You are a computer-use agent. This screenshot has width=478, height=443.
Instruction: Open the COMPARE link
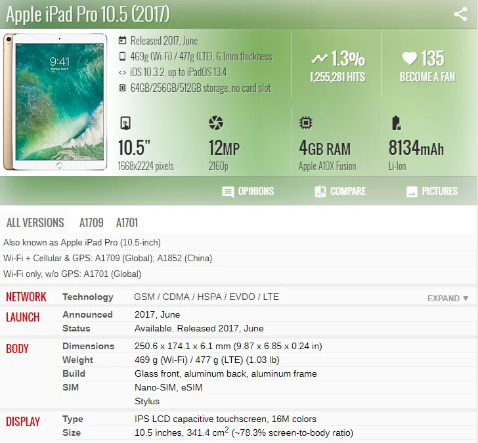pos(348,192)
